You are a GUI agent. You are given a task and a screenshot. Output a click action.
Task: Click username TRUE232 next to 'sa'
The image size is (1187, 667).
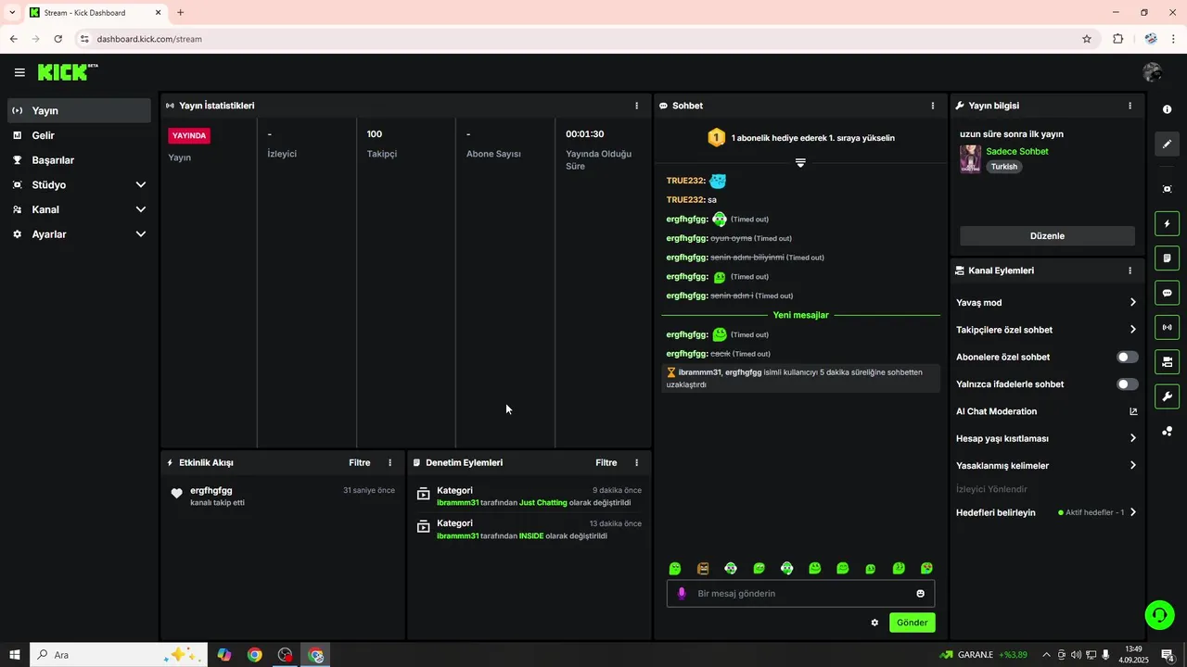point(685,200)
